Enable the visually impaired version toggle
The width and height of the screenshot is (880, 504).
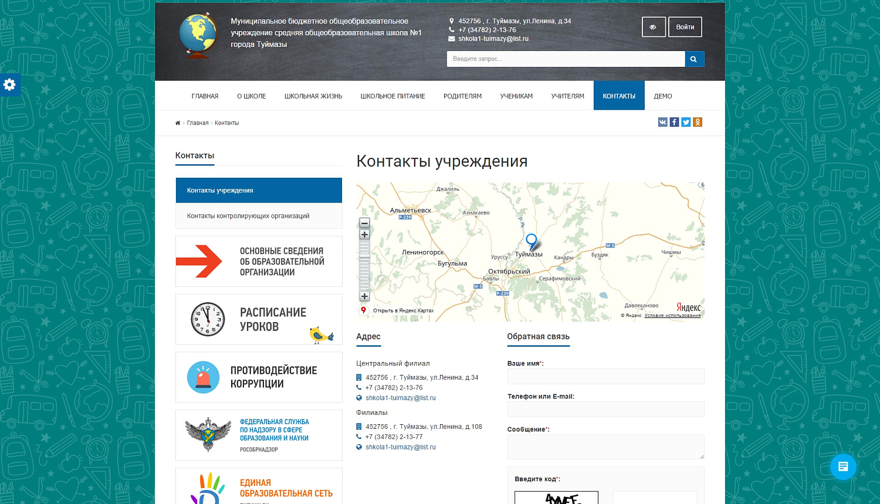coord(654,26)
